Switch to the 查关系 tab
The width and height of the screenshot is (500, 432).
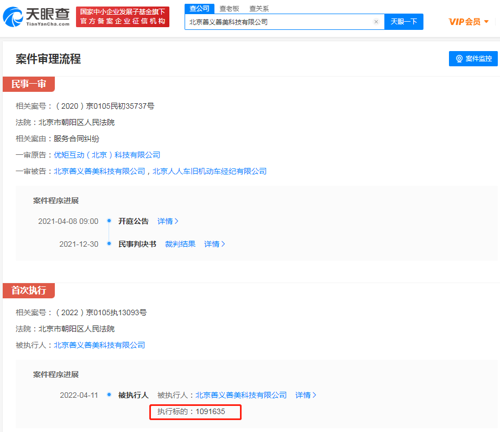pyautogui.click(x=259, y=9)
